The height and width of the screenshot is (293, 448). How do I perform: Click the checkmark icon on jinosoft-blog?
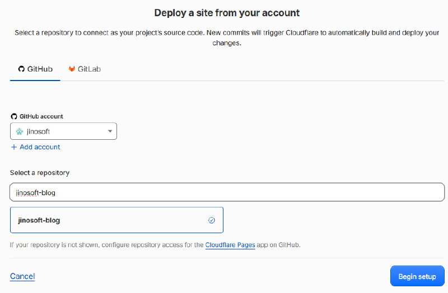click(x=212, y=220)
